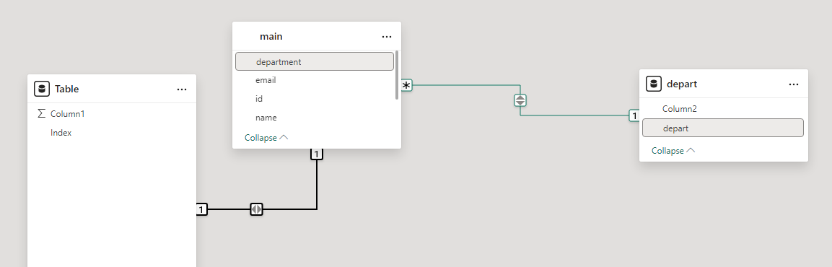
Task: Click the both-direction filter icon on Table–main relationship
Action: point(256,209)
